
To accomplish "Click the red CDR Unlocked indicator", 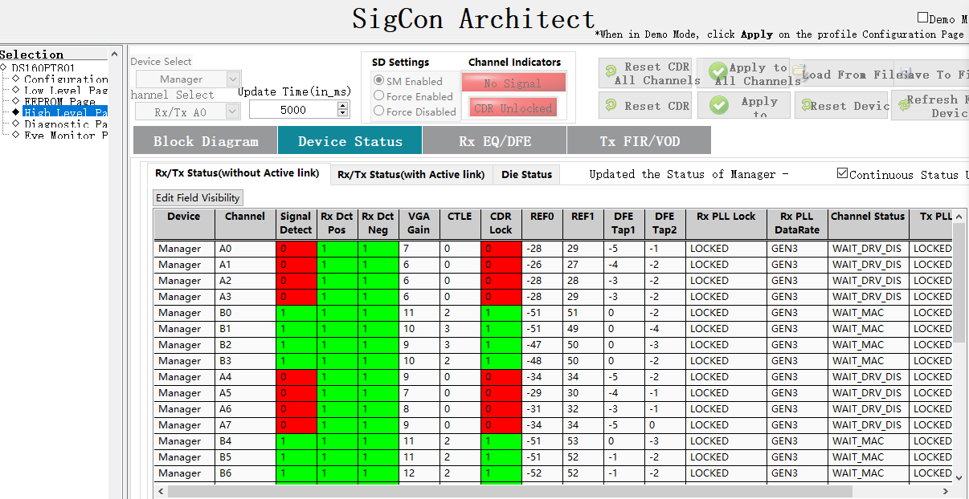I will (x=513, y=108).
